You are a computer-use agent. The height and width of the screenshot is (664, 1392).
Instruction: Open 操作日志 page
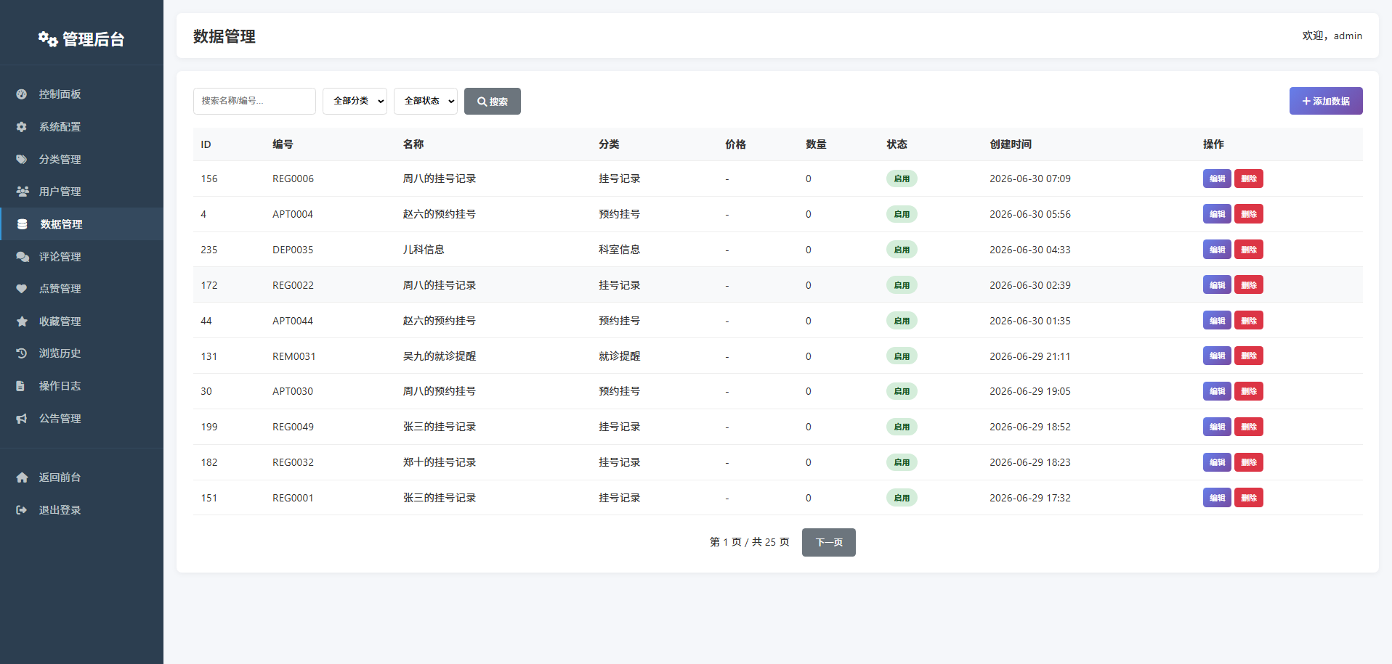(81, 386)
